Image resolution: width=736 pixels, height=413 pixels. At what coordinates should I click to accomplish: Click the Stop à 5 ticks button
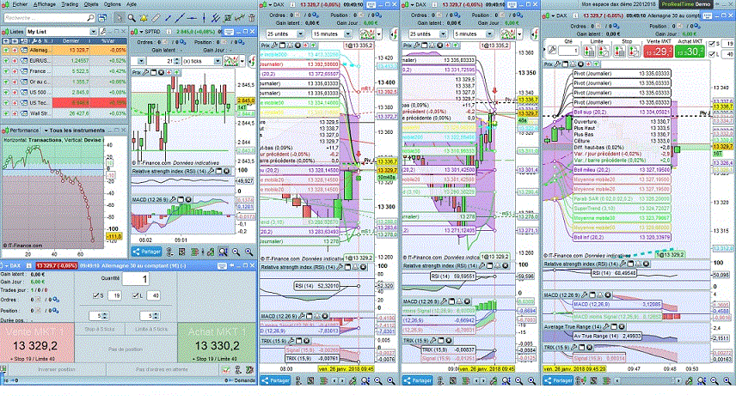pos(100,329)
